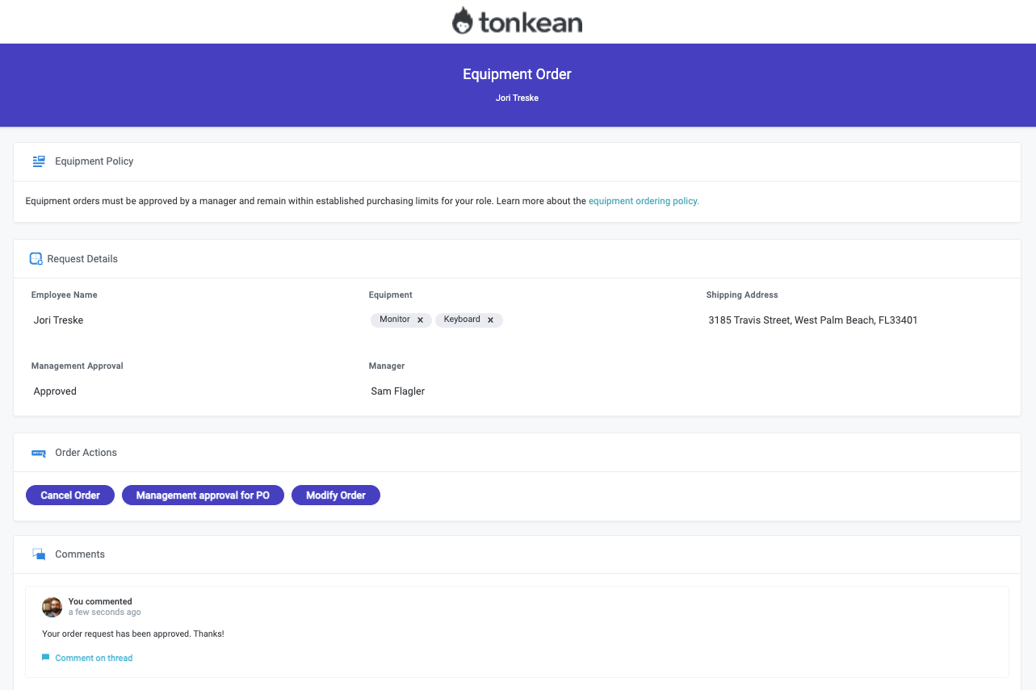Viewport: 1036px width, 690px height.
Task: Click the Equipment Policy section icon
Action: [x=39, y=161]
